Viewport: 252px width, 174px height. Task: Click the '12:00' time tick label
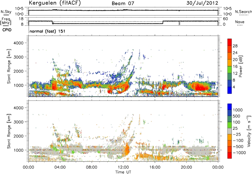point(123,167)
